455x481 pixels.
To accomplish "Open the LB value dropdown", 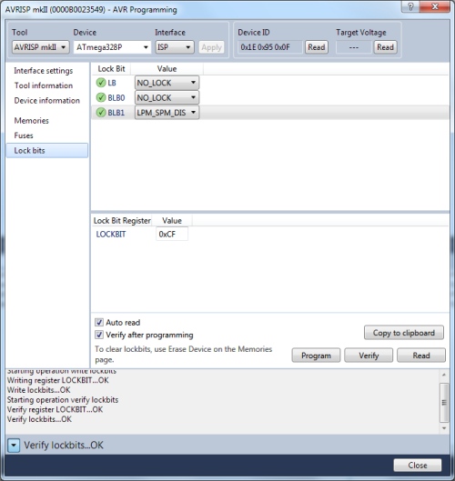I will (167, 83).
